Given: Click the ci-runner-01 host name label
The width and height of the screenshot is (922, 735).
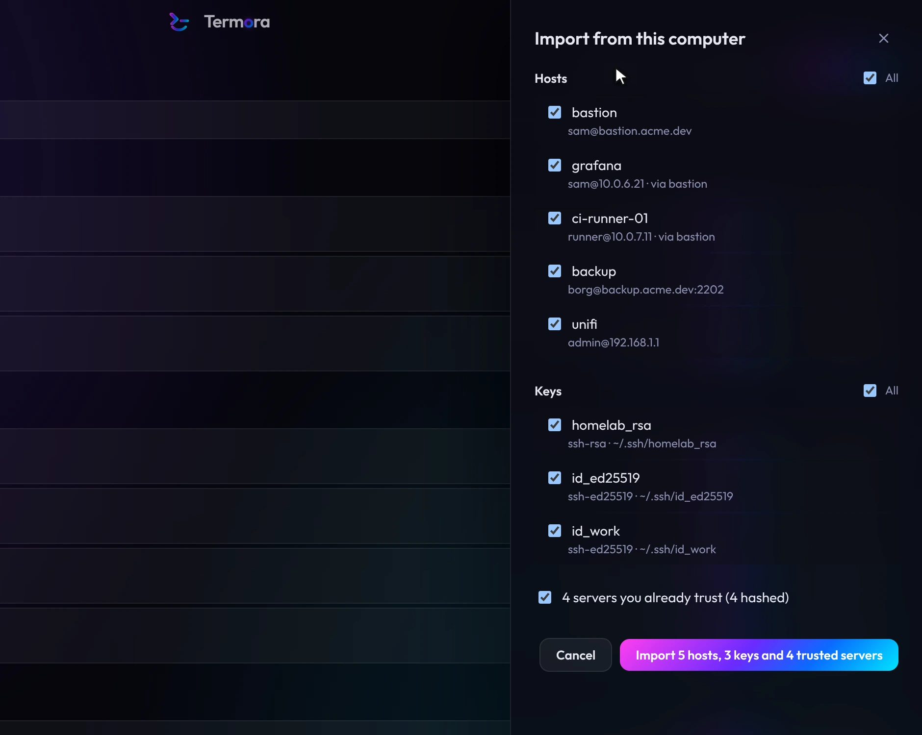Looking at the screenshot, I should click(x=610, y=219).
